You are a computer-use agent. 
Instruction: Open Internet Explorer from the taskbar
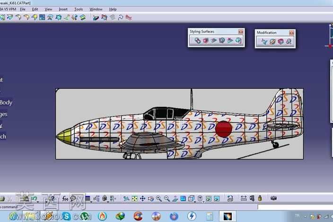click(13, 216)
